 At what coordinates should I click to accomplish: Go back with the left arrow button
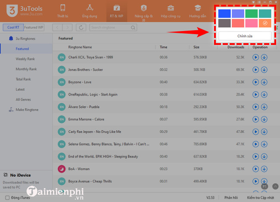click(57, 28)
